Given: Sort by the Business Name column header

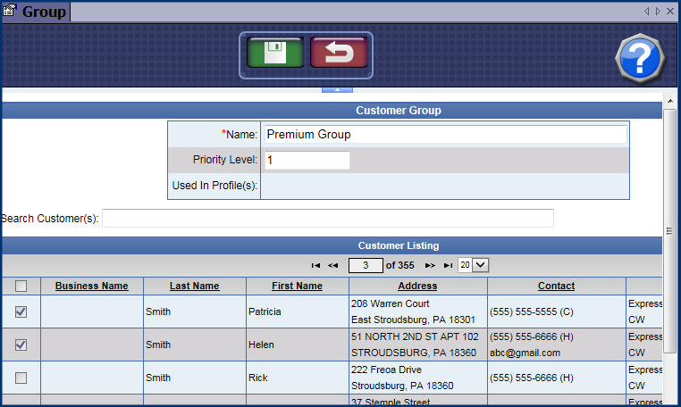Looking at the screenshot, I should [91, 287].
